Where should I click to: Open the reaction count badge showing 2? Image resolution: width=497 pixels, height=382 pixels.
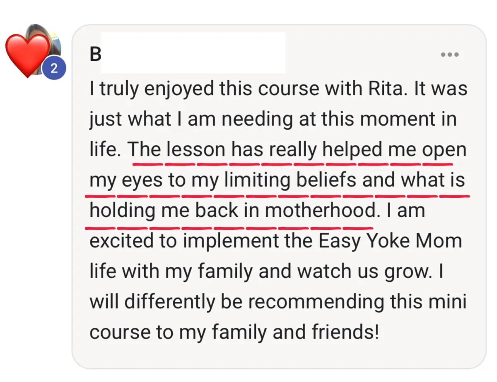tap(54, 69)
